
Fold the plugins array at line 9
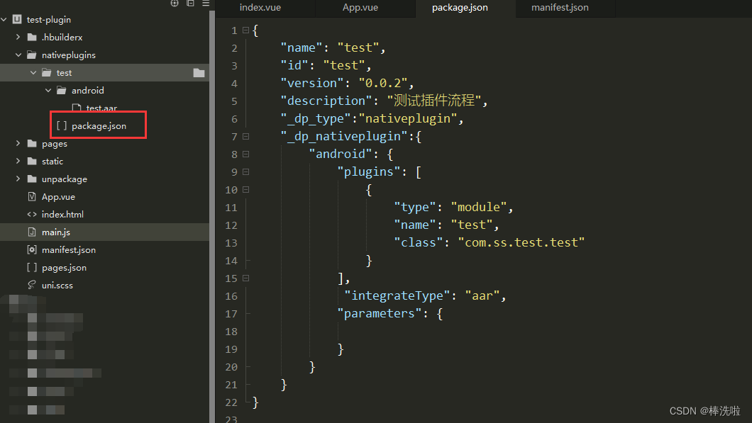[245, 171]
